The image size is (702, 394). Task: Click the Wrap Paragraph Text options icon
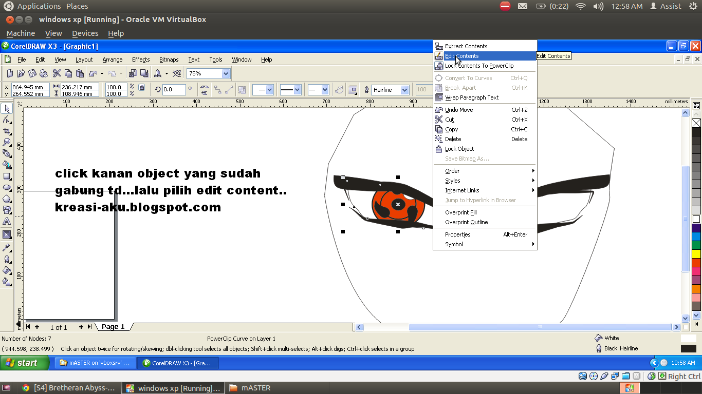(353, 90)
